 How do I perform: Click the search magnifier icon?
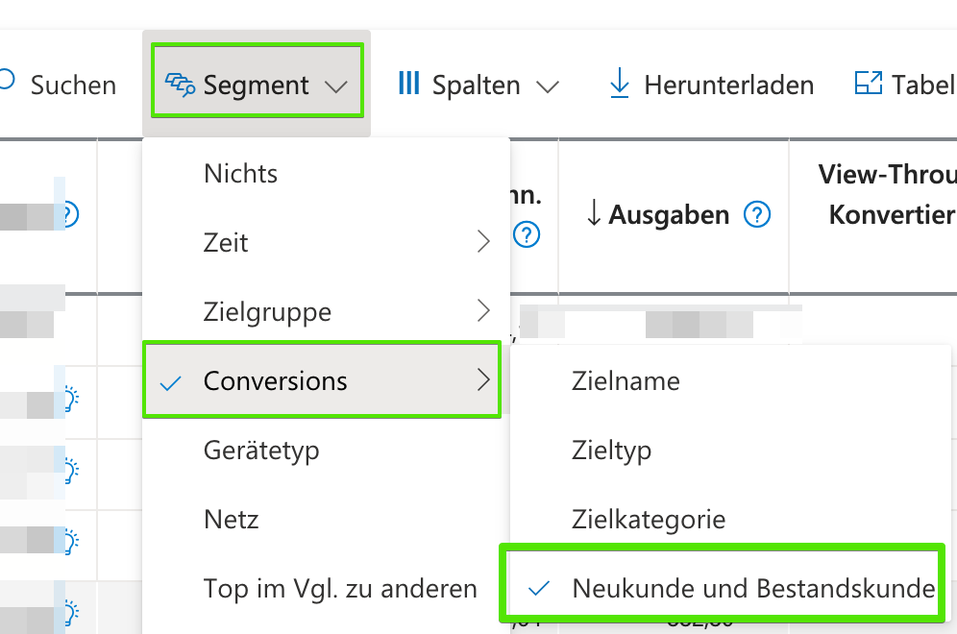[8, 80]
